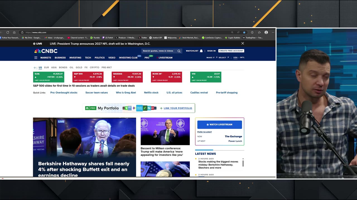Open the Watchlist bell icon
This screenshot has width=357, height=200.
(x=201, y=51)
